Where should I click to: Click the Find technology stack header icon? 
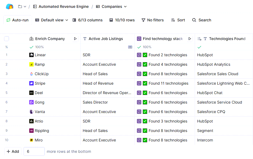tap(139, 39)
